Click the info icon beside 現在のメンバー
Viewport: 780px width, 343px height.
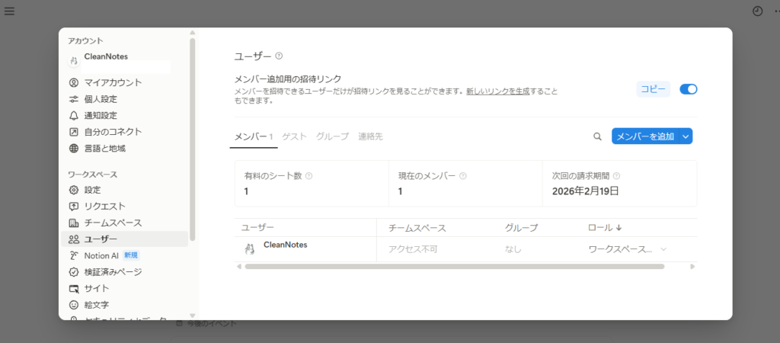click(462, 176)
